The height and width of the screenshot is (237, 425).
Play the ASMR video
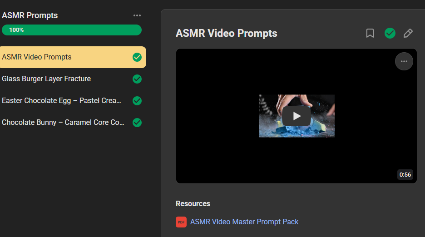[297, 116]
